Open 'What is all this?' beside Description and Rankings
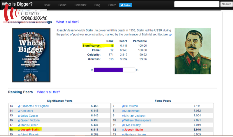233x137 pixels. (68, 22)
